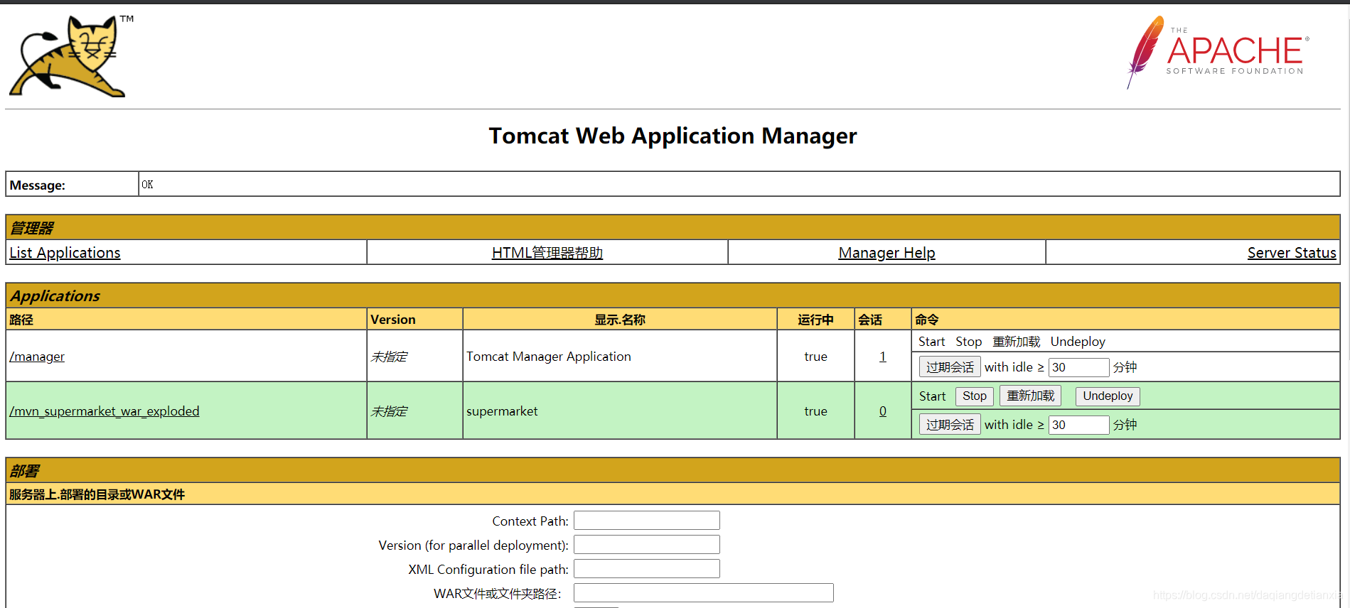Reload supermarket with 重新加载 button
The width and height of the screenshot is (1350, 608).
(1030, 396)
